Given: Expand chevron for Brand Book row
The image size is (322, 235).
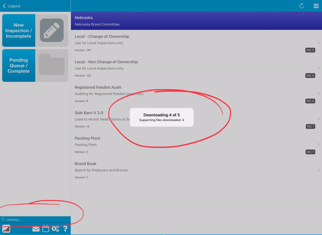Looking at the screenshot, I should pos(319,170).
